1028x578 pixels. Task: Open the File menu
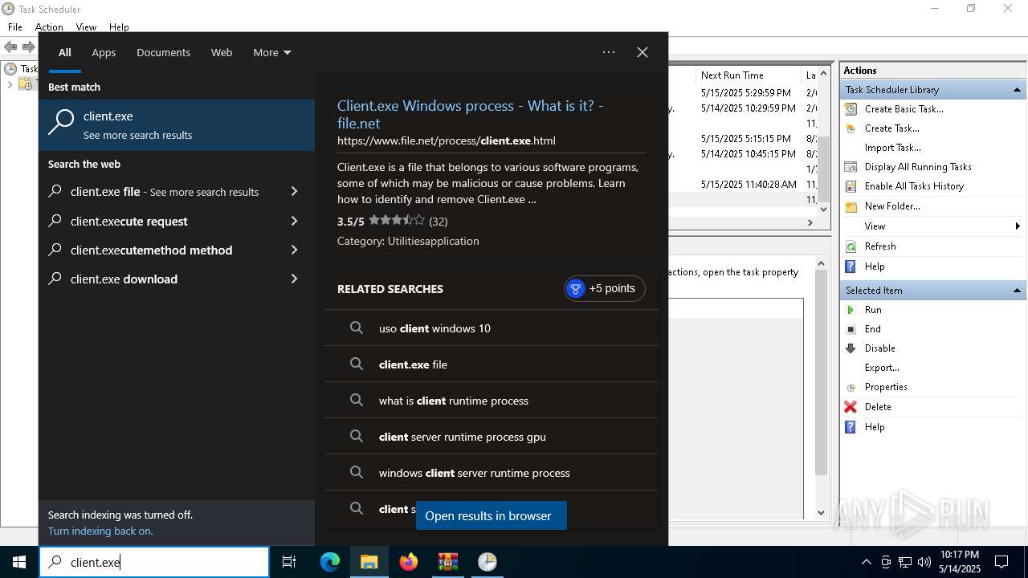pyautogui.click(x=15, y=27)
